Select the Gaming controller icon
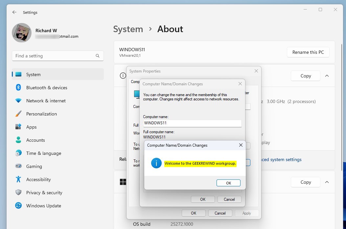The image size is (346, 229). [18, 166]
